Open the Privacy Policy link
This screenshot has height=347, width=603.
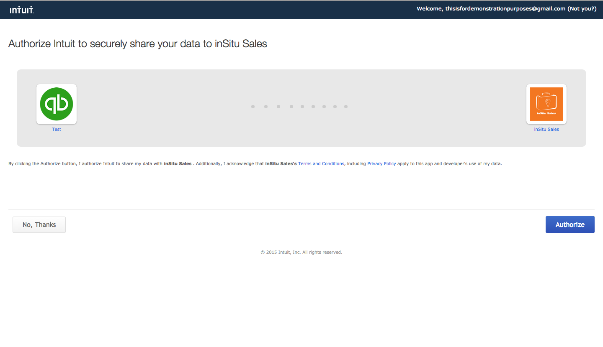click(381, 164)
